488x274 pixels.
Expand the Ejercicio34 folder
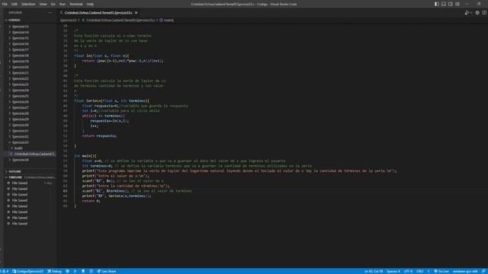[x=30, y=160]
